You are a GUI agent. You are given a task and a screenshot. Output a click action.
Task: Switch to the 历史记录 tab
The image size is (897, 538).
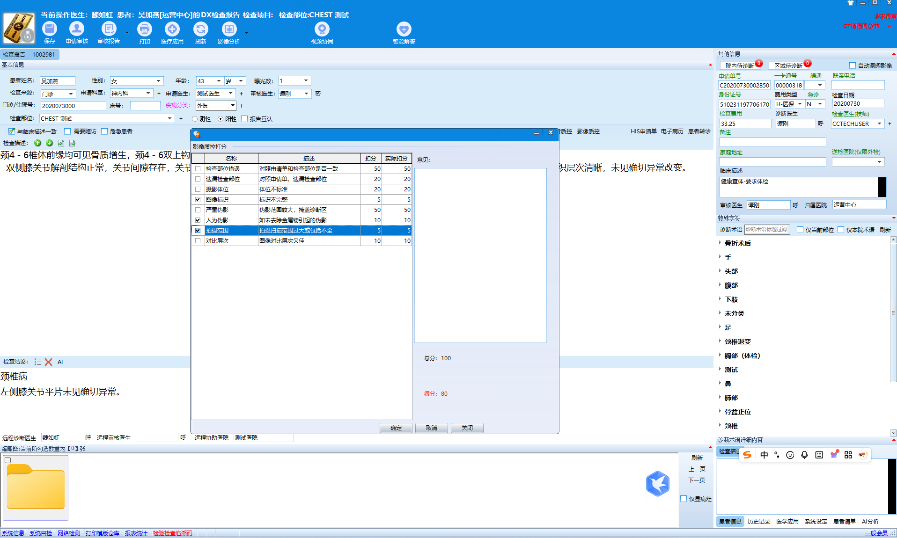point(758,522)
